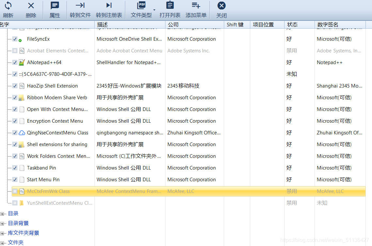Screen dimensions: 372x246
Task: Sort by the 公司 column header
Action: pyautogui.click(x=195, y=25)
